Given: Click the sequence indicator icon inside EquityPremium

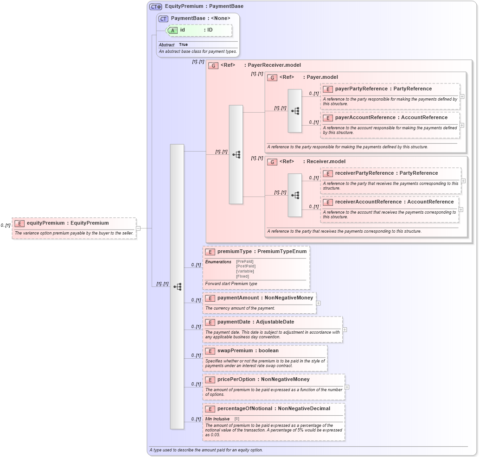Looking at the screenshot, I should (x=178, y=286).
